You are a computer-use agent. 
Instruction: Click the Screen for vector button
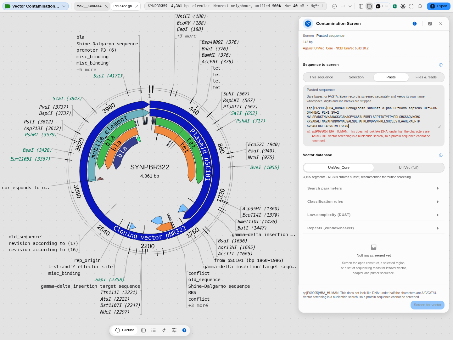coord(428,305)
